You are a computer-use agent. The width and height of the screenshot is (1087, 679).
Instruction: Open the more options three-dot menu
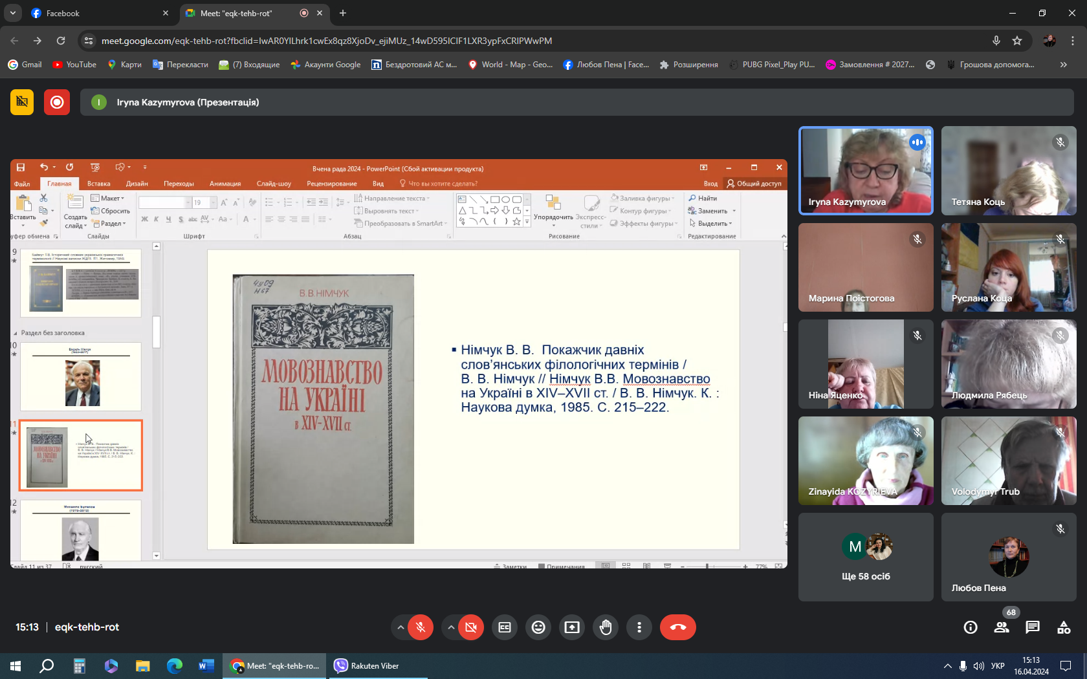(639, 627)
